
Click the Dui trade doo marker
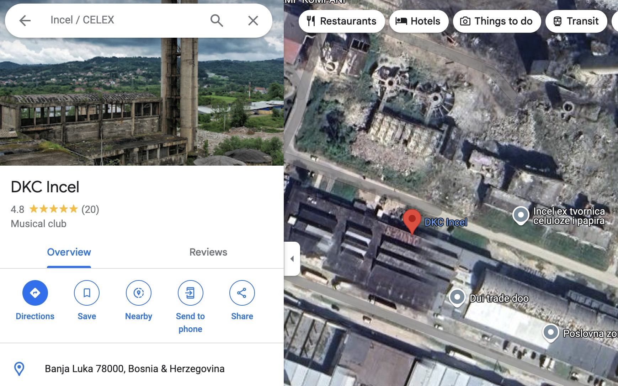(x=457, y=298)
